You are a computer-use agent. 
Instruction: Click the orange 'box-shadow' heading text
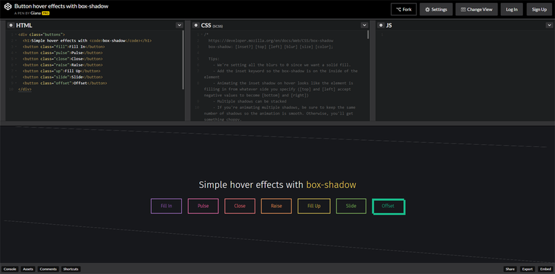tap(332, 185)
